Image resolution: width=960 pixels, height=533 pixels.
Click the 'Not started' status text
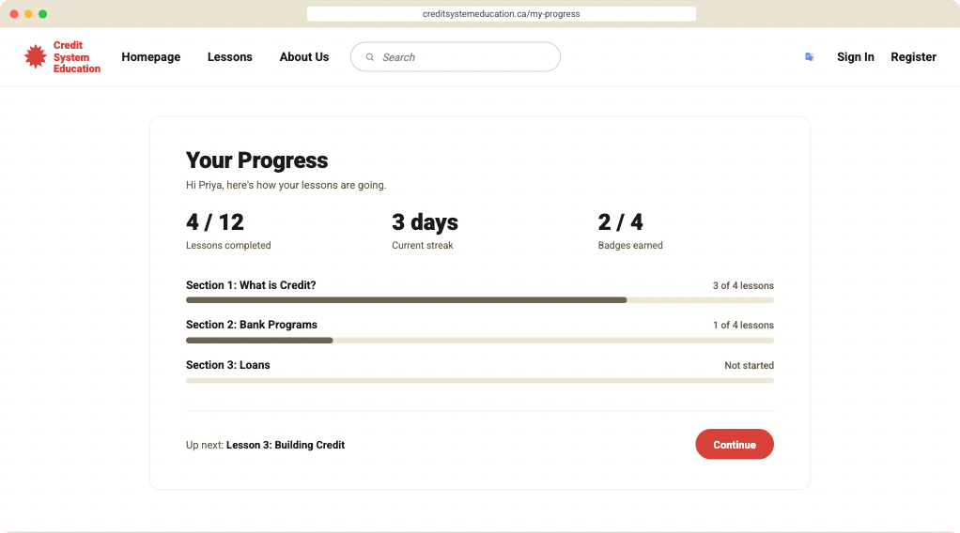750,365
